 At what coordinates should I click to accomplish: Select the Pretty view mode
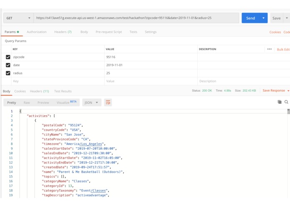[x=11, y=103]
